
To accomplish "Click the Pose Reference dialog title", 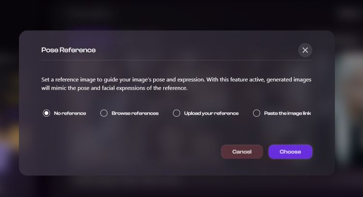I will (x=69, y=50).
